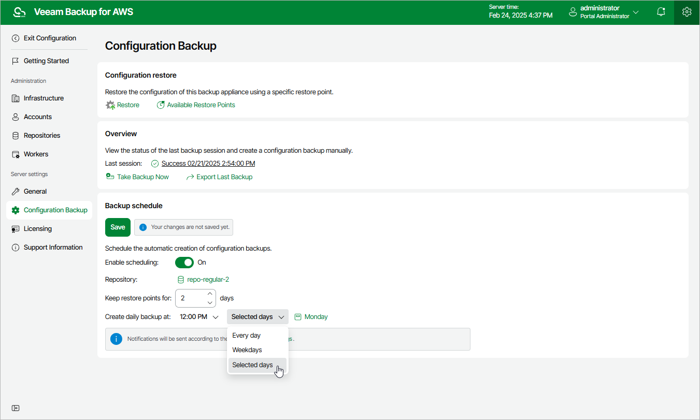This screenshot has width=700, height=420.
Task: Click the Repositories database icon
Action: (x=16, y=136)
